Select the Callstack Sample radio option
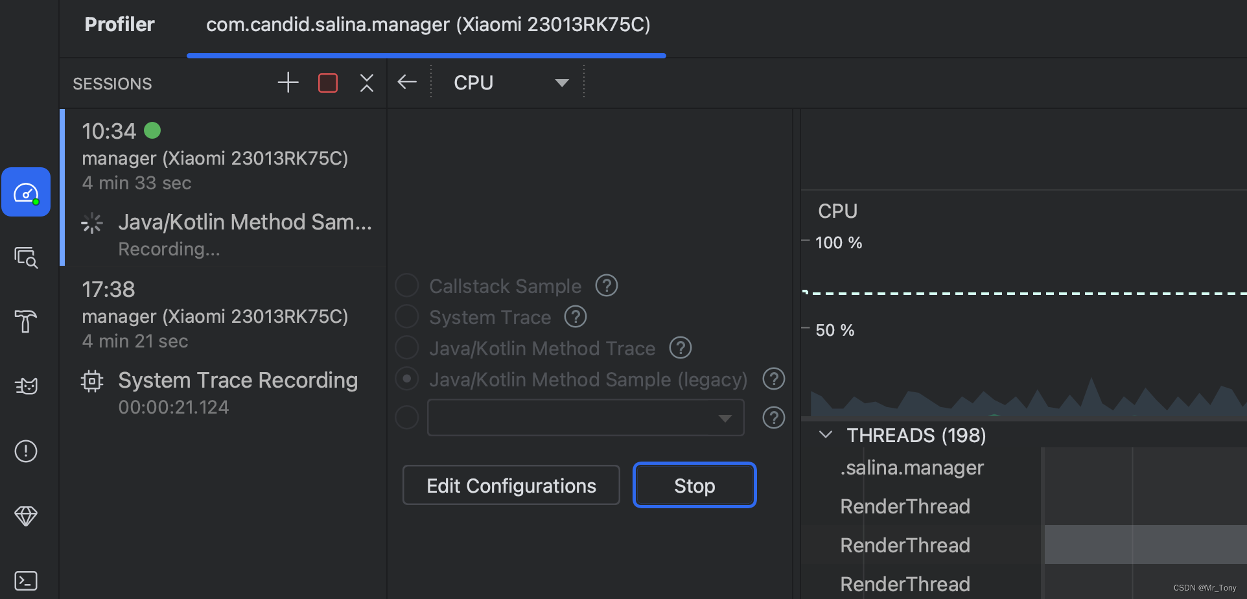 point(407,286)
